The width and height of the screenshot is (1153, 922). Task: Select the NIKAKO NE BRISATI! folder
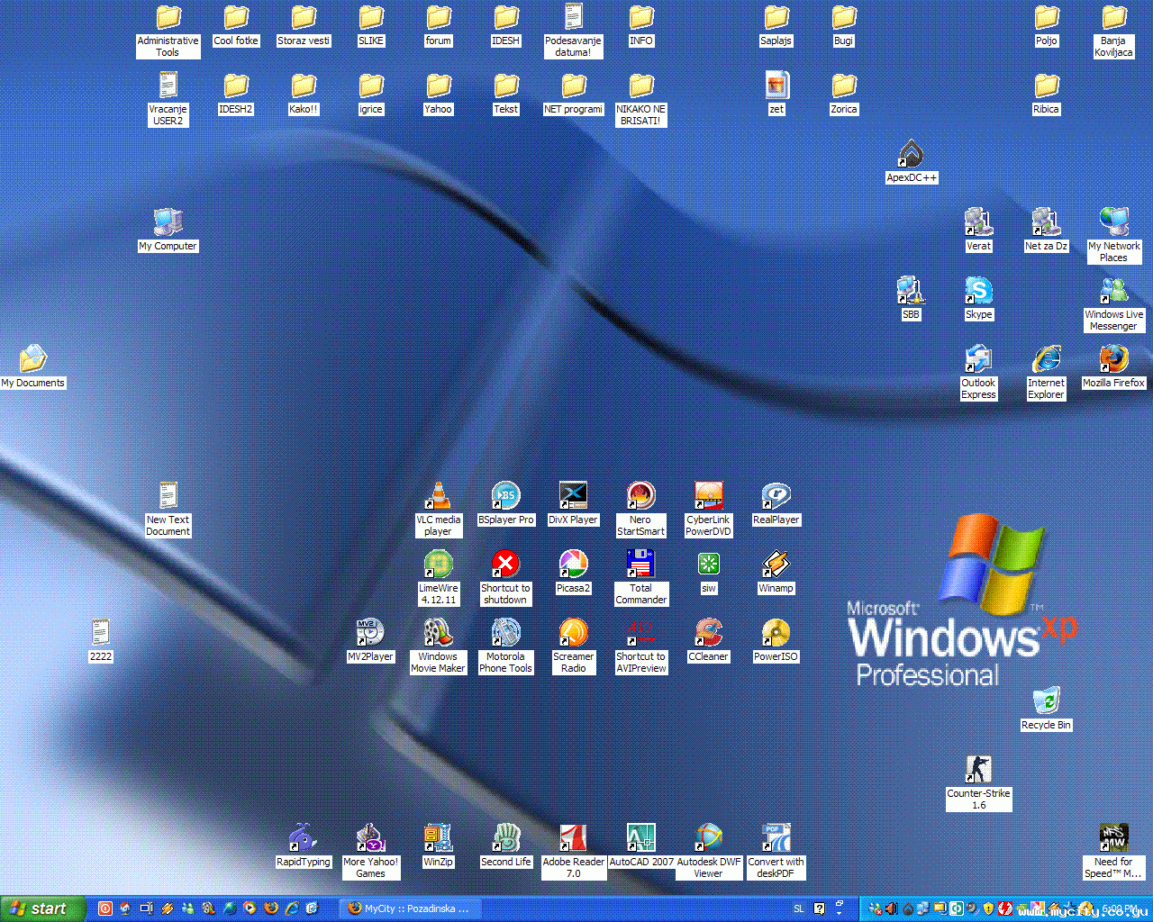(x=641, y=86)
